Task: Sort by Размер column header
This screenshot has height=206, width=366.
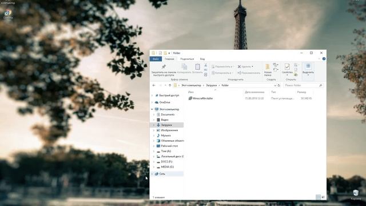Action: tap(301, 92)
